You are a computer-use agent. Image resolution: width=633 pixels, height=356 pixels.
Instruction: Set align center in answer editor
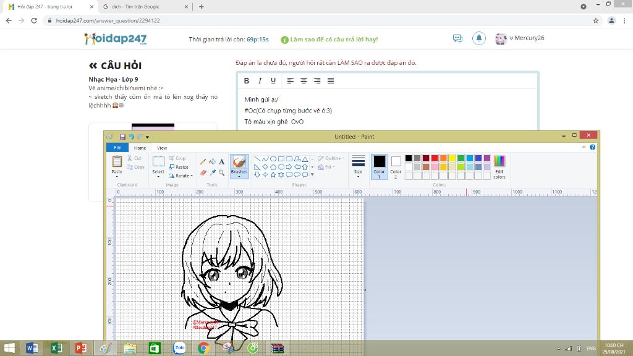304,81
